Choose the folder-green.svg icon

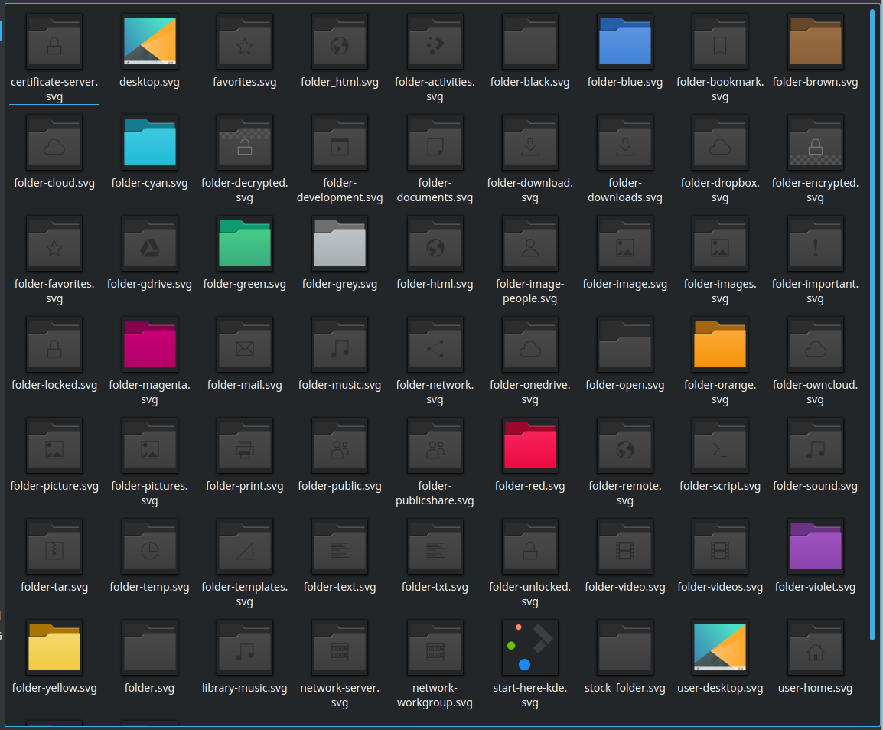tap(244, 243)
